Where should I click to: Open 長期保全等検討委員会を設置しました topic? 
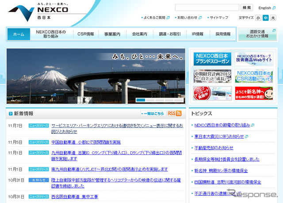pyautogui.click(x=227, y=159)
